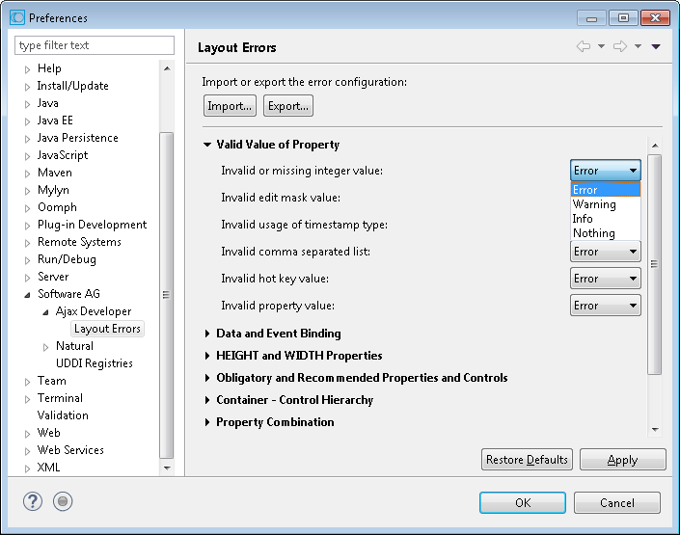Image resolution: width=680 pixels, height=535 pixels.
Task: Open the view menu triangle in header
Action: pos(656,46)
